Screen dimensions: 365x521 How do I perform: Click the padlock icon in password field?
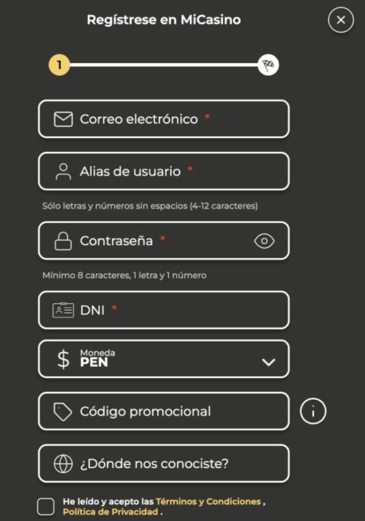[x=63, y=241]
